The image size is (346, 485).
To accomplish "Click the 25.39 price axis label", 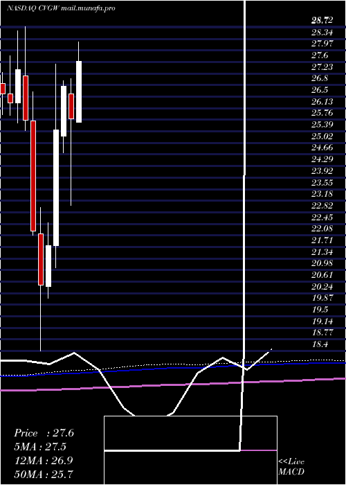I will coord(322,125).
